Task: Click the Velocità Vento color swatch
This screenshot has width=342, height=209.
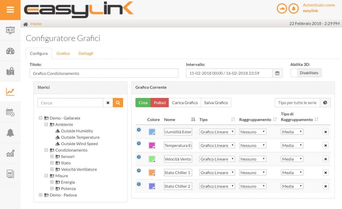Action: 152,159
